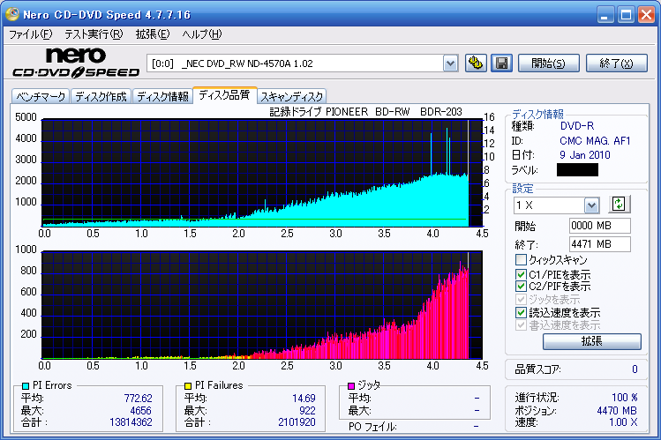This screenshot has height=440, width=661.
Task: Open the 拡張(E) menu
Action: pos(153,34)
